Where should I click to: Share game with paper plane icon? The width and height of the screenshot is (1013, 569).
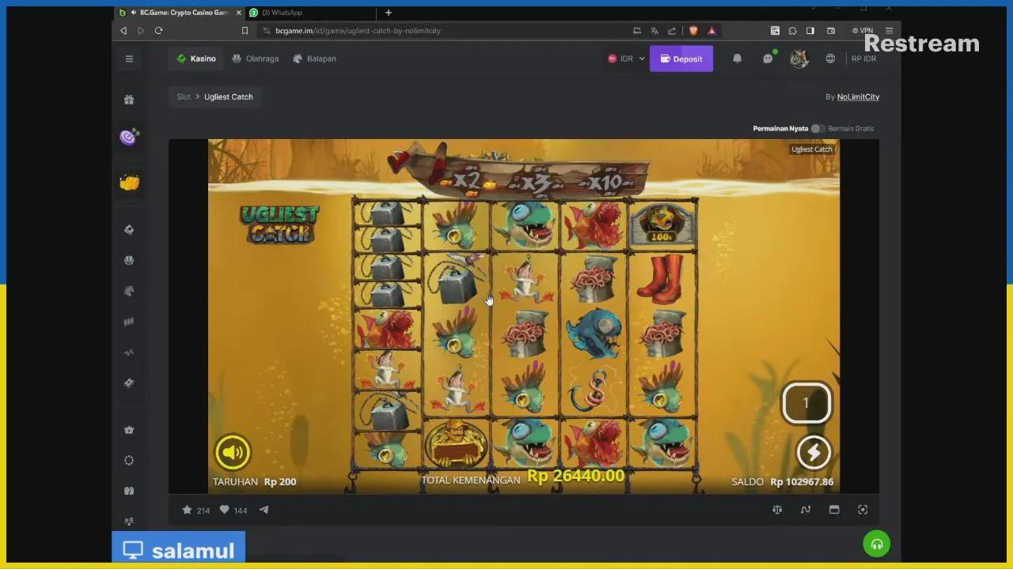[x=264, y=510]
